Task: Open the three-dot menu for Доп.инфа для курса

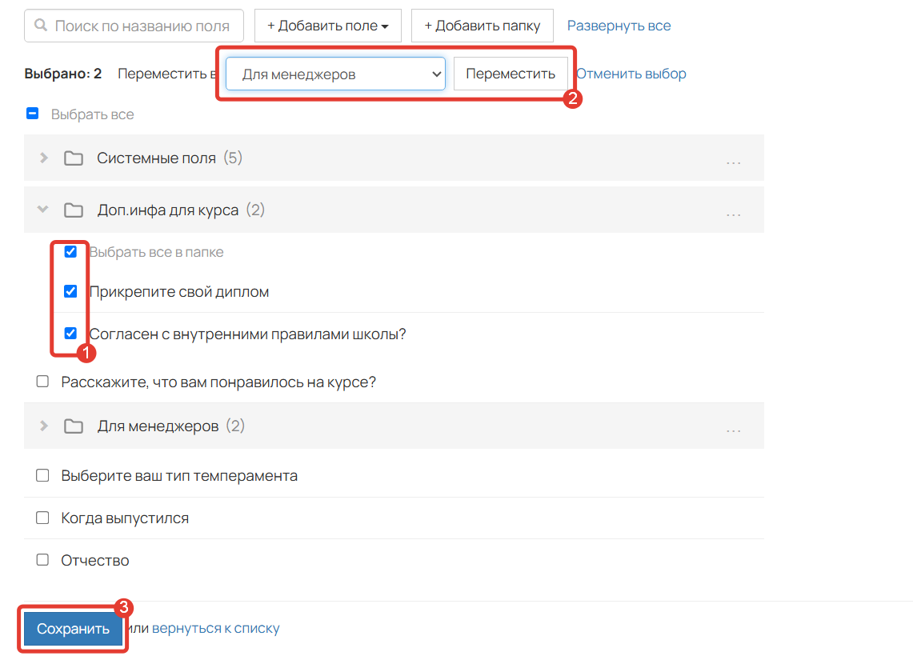Action: [734, 214]
